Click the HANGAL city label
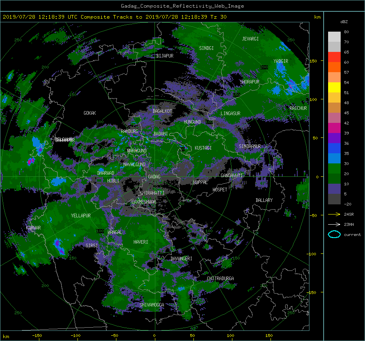This screenshot has height=341, width=365. pos(115,232)
